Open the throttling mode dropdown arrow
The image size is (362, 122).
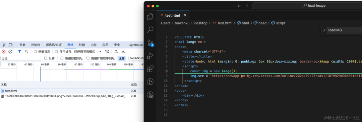pyautogui.click(x=100, y=51)
